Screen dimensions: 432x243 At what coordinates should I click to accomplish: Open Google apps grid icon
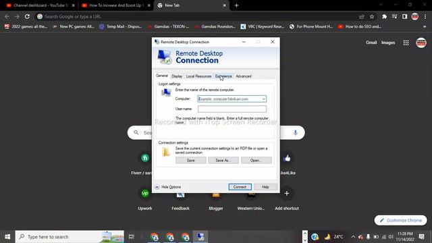point(406,43)
